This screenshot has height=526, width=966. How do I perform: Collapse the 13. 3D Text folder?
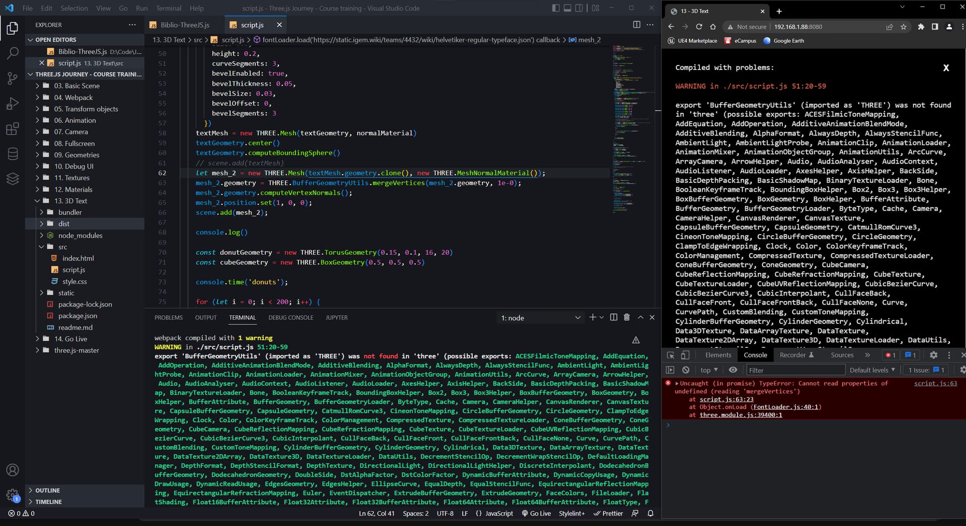70,201
